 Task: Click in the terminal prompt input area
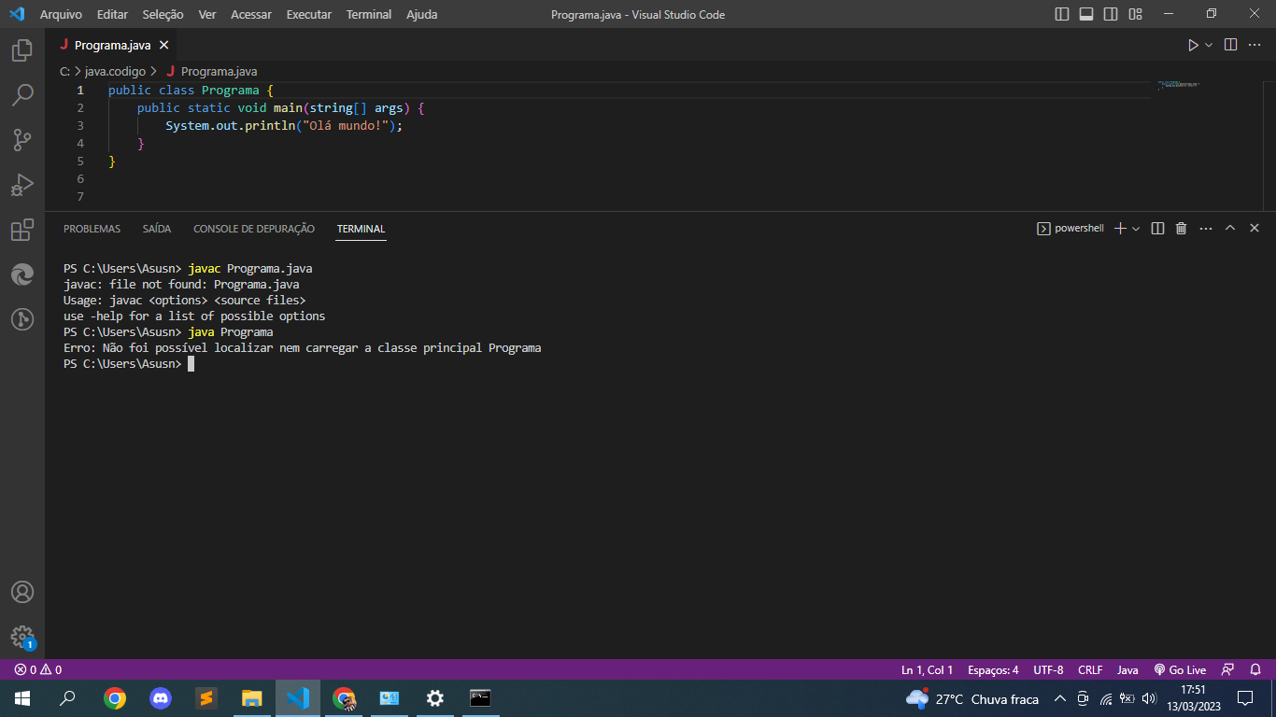coord(191,364)
